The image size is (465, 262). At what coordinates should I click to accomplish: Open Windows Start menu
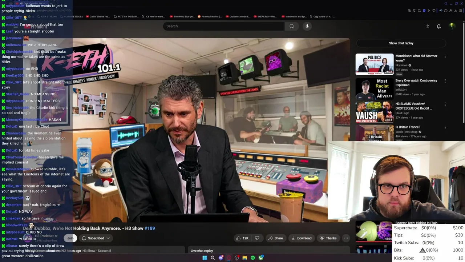click(205, 258)
